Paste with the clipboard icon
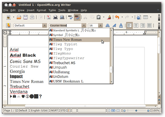The image size is (165, 117). click(99, 17)
